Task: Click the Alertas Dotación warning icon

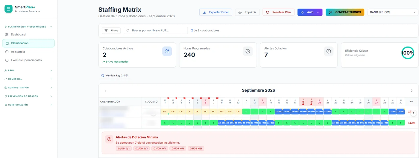Action: [x=329, y=51]
